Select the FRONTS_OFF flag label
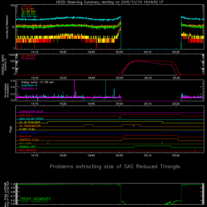 click(27, 146)
